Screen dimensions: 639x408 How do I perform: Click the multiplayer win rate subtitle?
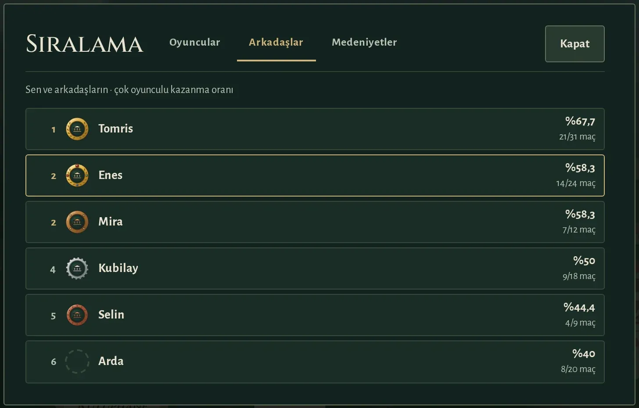129,90
